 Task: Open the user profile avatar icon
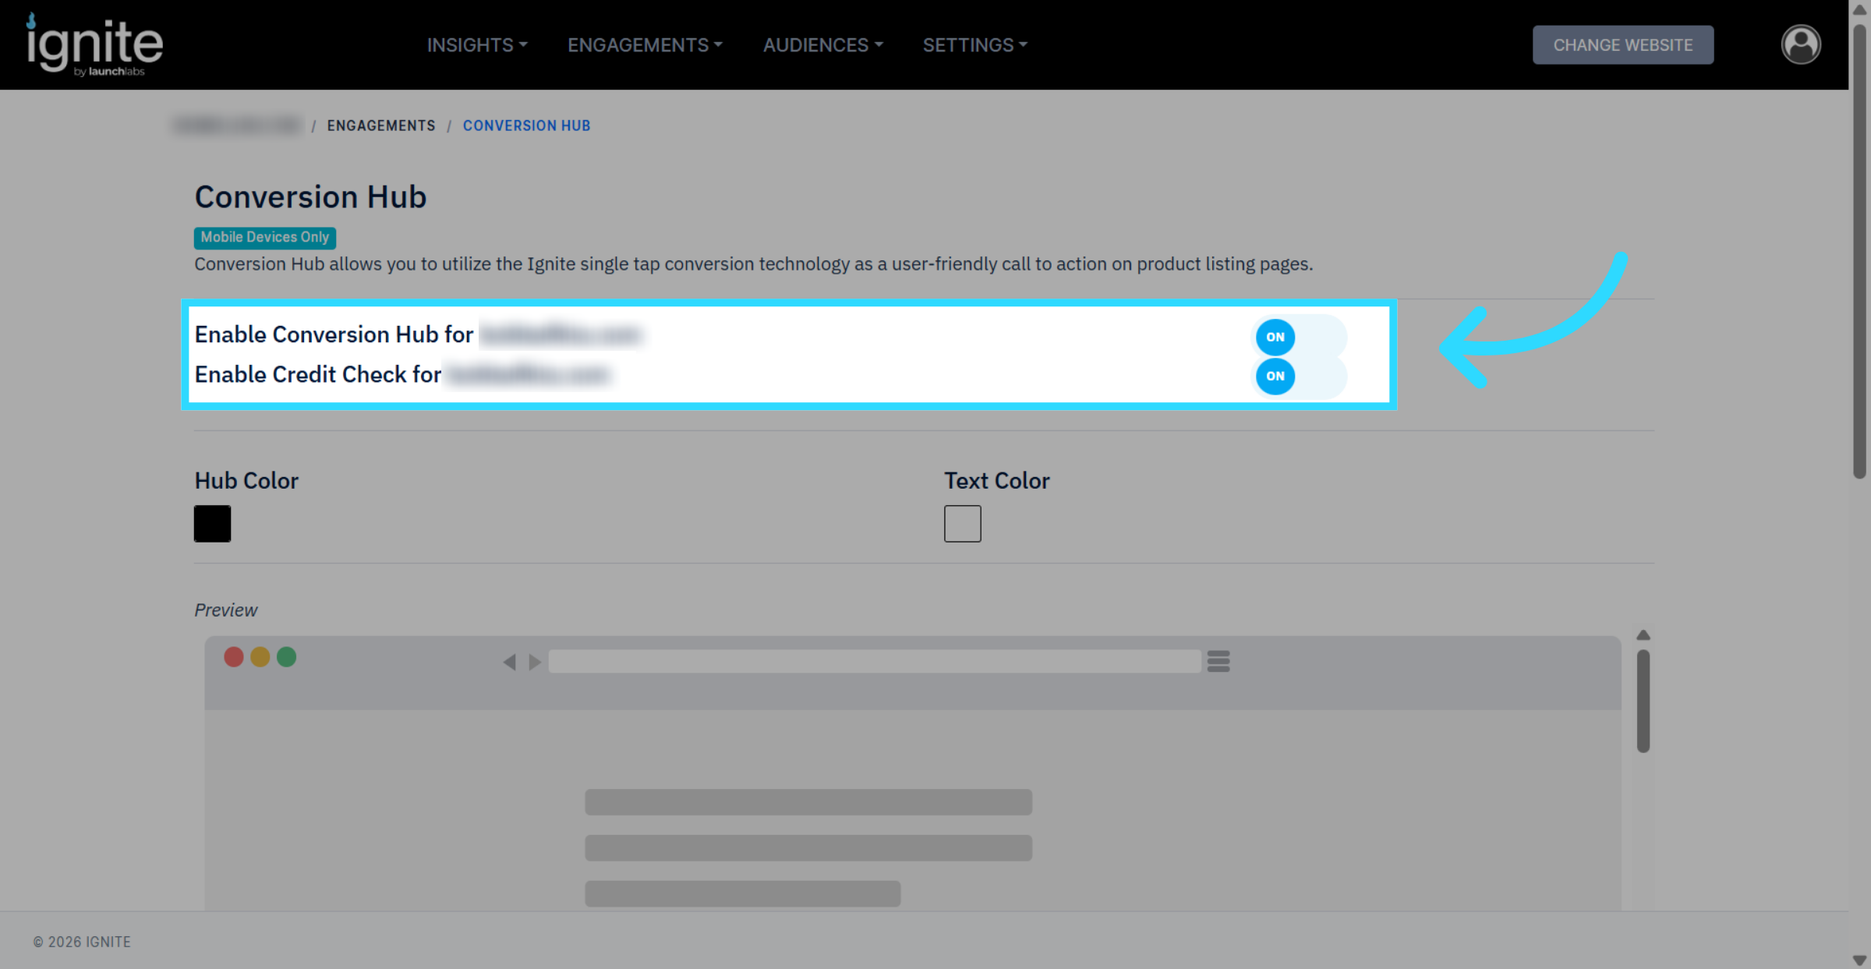coord(1800,44)
